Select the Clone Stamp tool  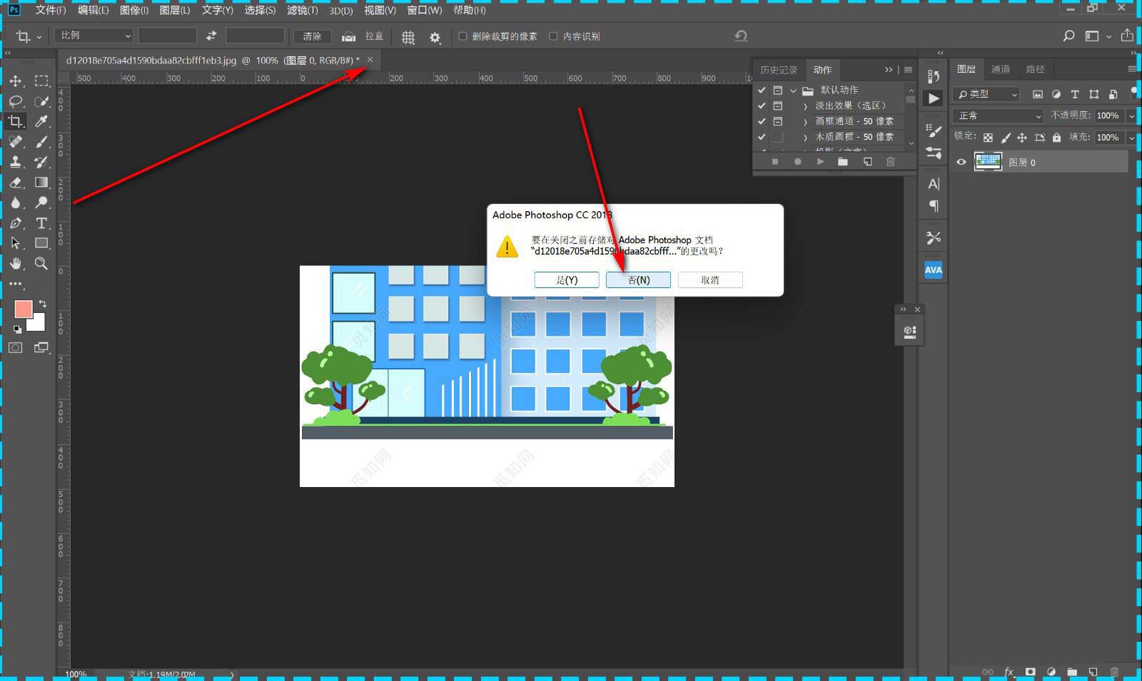pyautogui.click(x=16, y=162)
